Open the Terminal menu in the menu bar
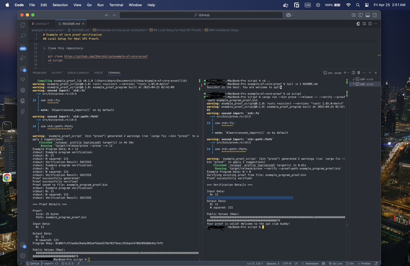 pyautogui.click(x=116, y=5)
